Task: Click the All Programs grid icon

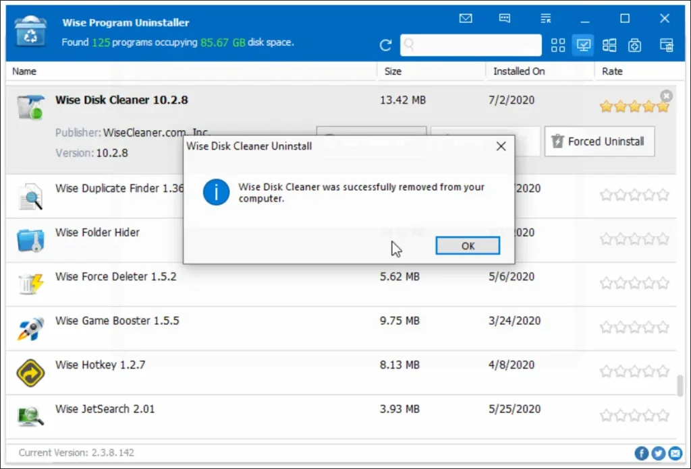Action: (558, 45)
